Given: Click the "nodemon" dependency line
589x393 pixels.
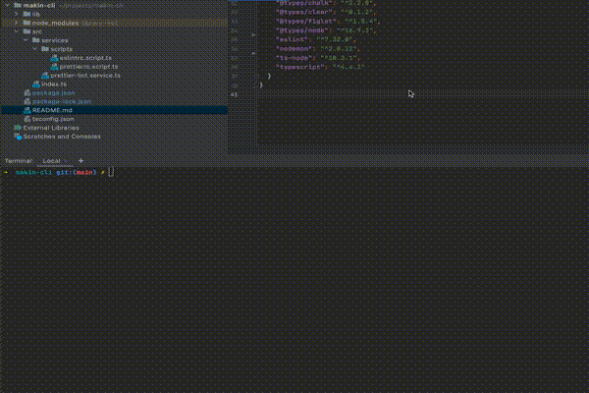Looking at the screenshot, I should (318, 49).
